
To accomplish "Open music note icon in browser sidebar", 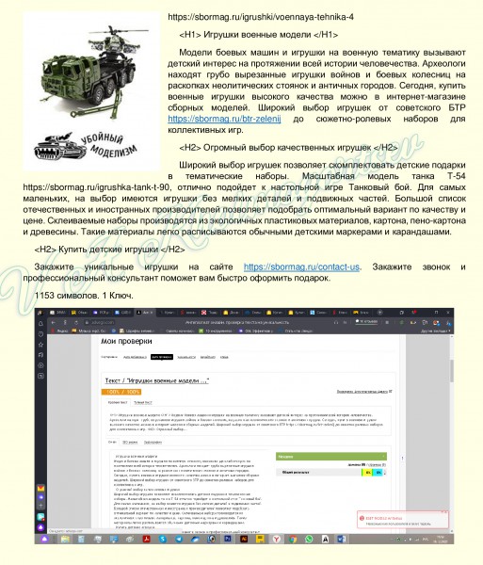I will click(40, 355).
